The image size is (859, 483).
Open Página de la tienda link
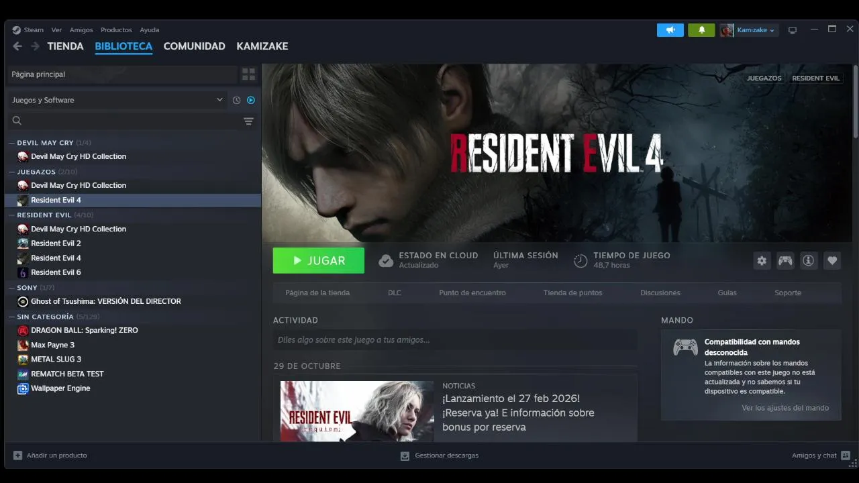[x=317, y=293]
